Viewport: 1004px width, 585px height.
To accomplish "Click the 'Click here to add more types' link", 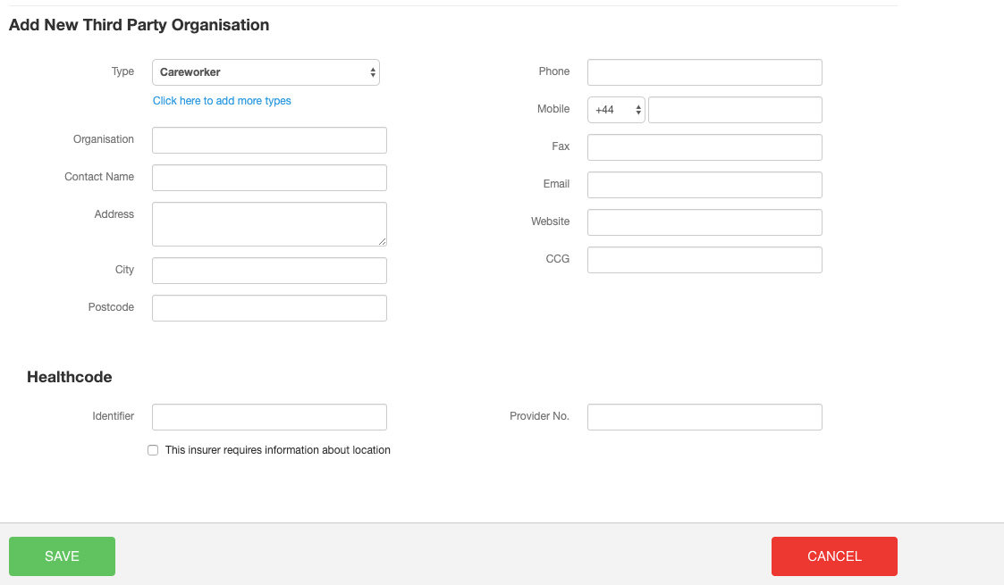I will click(x=222, y=101).
